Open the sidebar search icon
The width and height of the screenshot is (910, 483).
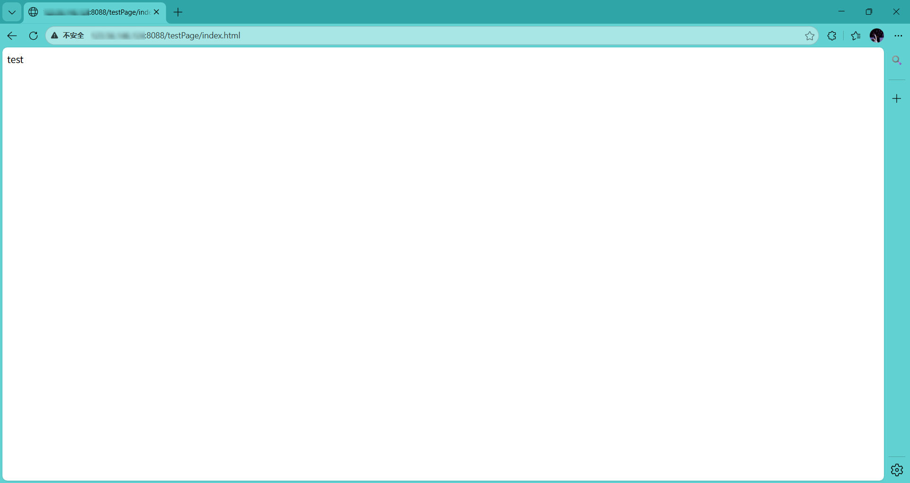pyautogui.click(x=897, y=60)
